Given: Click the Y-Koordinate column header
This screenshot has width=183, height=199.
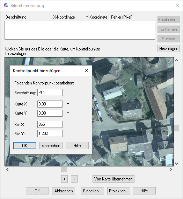Looking at the screenshot, I should point(96,17).
